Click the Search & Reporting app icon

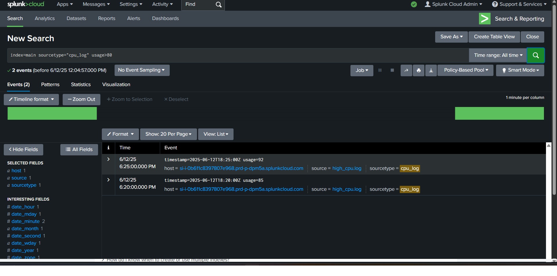pos(485,19)
